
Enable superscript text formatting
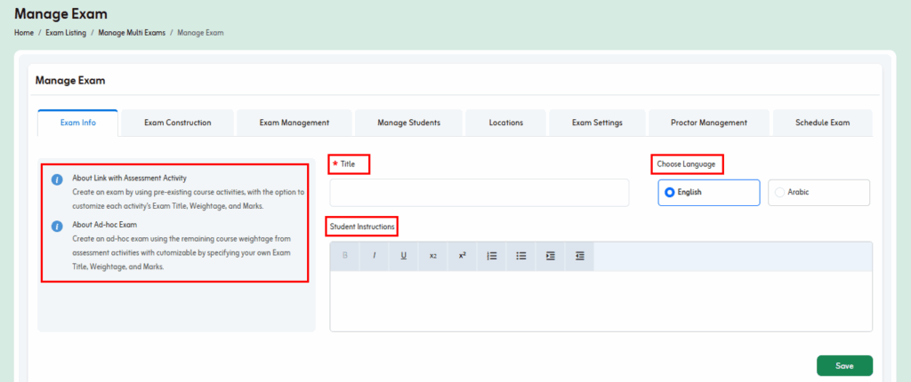tap(463, 256)
